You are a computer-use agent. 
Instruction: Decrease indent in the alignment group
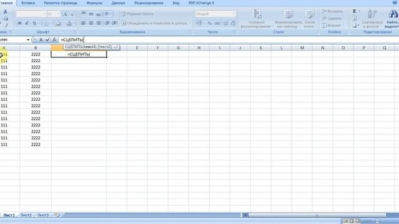click(107, 23)
